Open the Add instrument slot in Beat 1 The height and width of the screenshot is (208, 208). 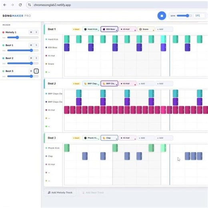[164, 29]
